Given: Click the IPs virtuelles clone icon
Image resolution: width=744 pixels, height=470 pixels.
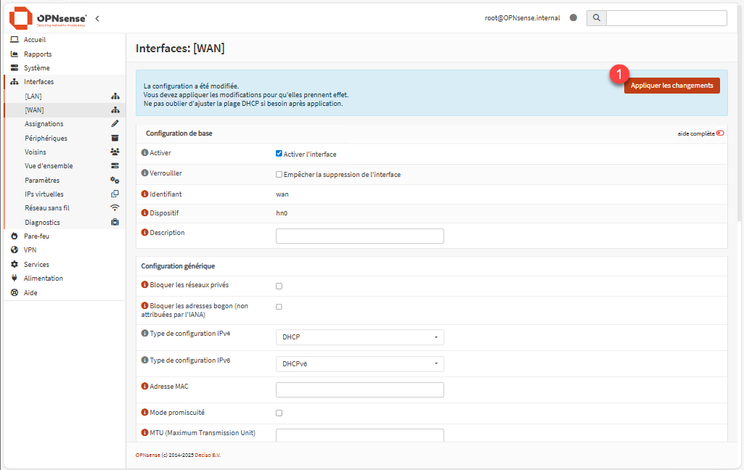Looking at the screenshot, I should pos(115,194).
